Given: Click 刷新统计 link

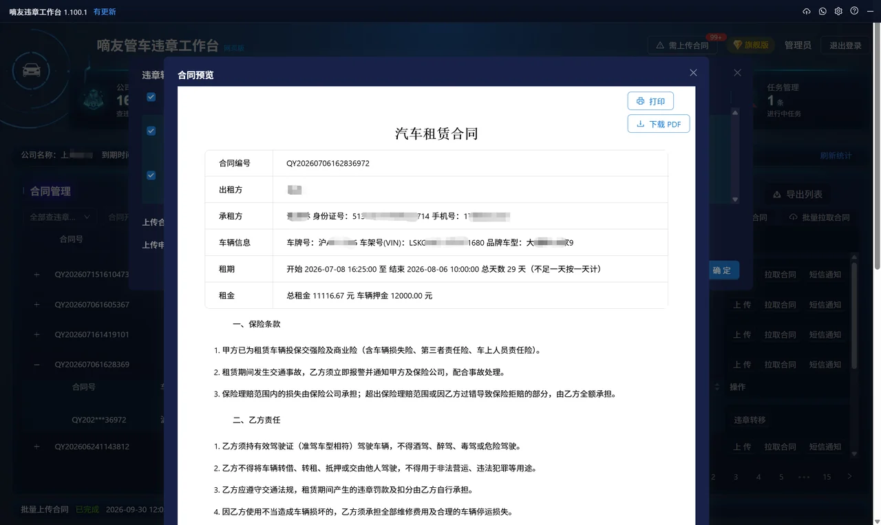Looking at the screenshot, I should (836, 156).
